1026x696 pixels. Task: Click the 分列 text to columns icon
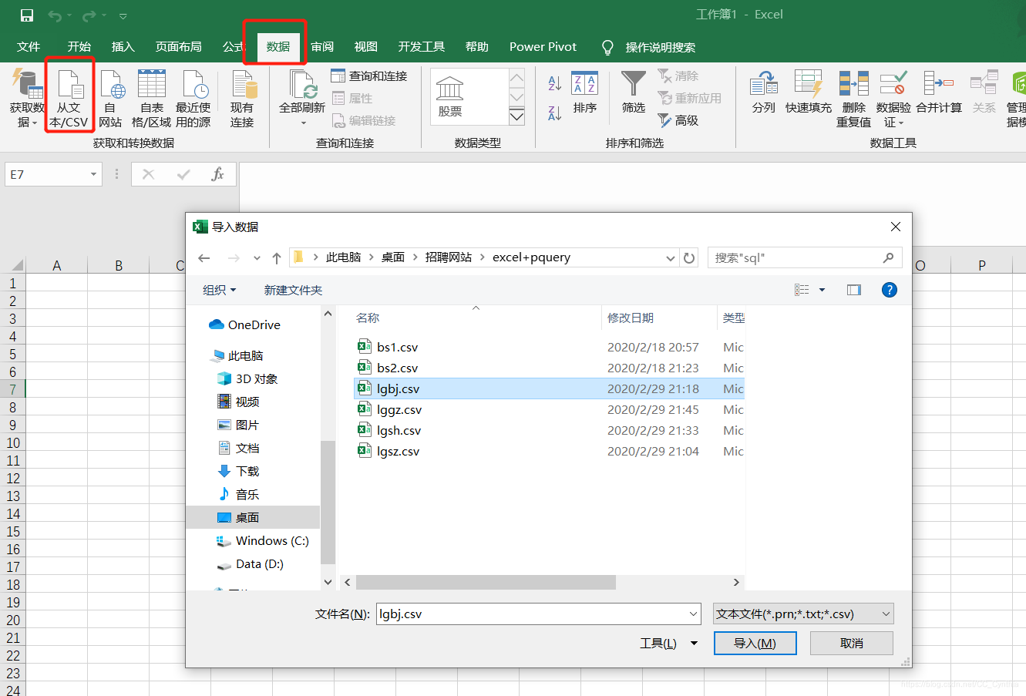[x=764, y=92]
